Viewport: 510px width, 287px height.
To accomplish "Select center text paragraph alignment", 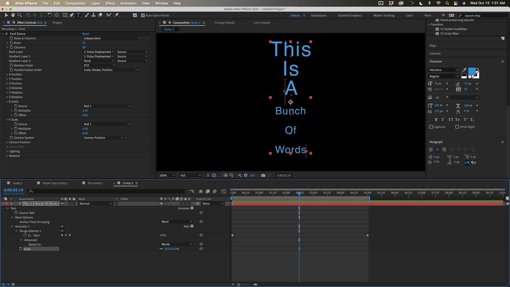I will (x=437, y=150).
